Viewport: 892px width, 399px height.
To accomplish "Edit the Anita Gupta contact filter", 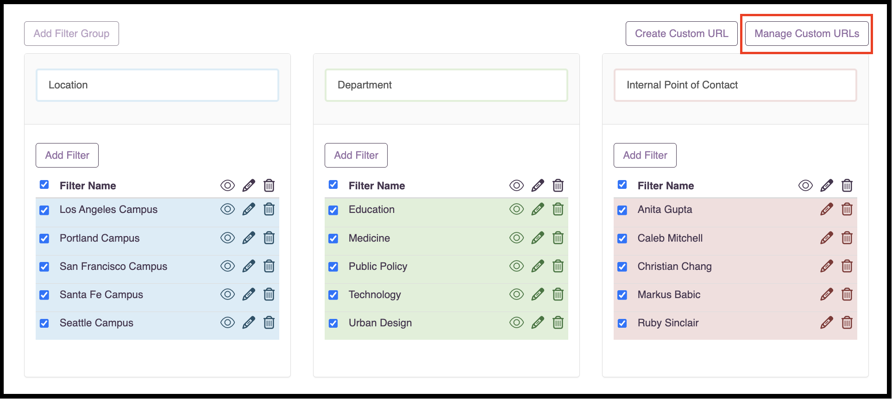I will 827,209.
